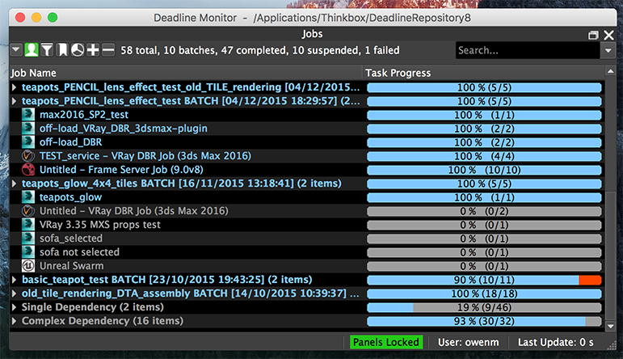Expand basic_teapot_test BATCH row
This screenshot has height=359, width=623.
point(15,280)
